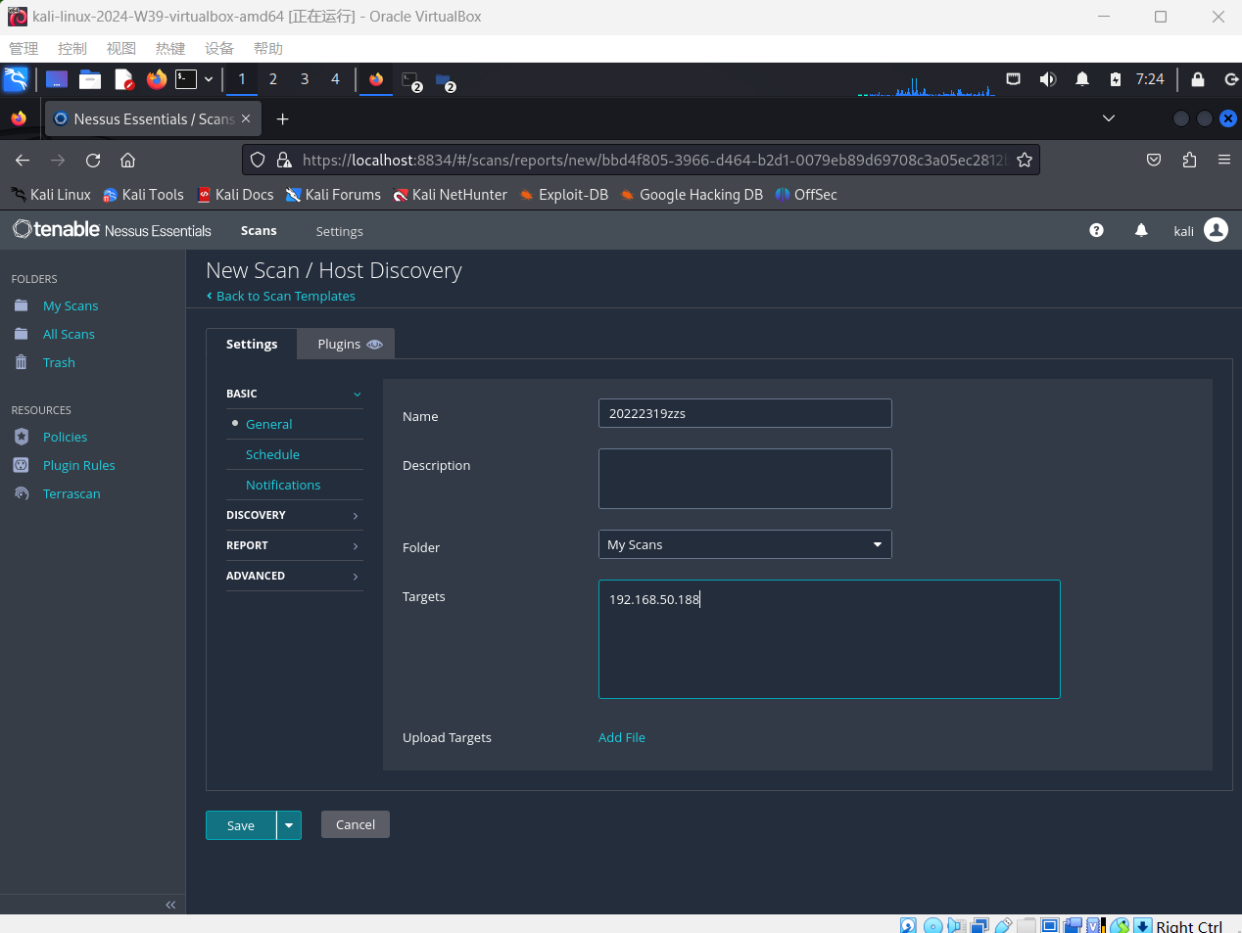1242x933 pixels.
Task: Expand the REPORT section
Action: [x=294, y=545]
